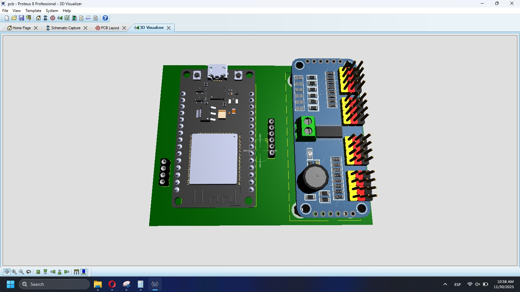Click the flip board rotate arrow icon

29,272
